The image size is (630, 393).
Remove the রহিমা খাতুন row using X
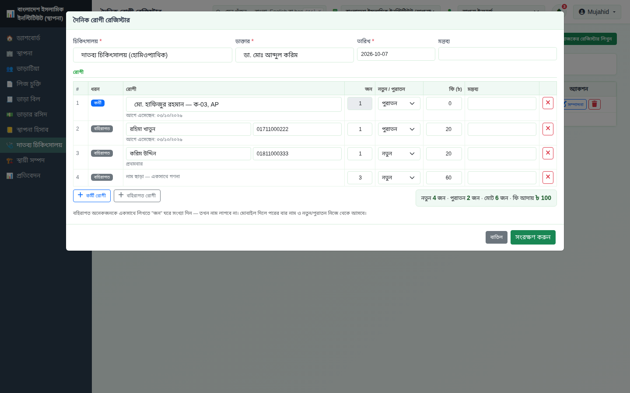point(548,129)
